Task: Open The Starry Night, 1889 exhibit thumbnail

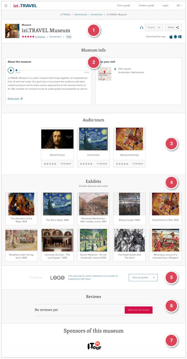Action: coord(57,204)
